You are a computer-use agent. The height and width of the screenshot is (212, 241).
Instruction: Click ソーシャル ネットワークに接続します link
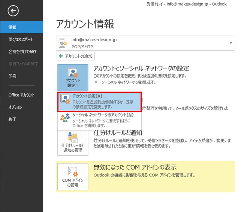click(129, 82)
